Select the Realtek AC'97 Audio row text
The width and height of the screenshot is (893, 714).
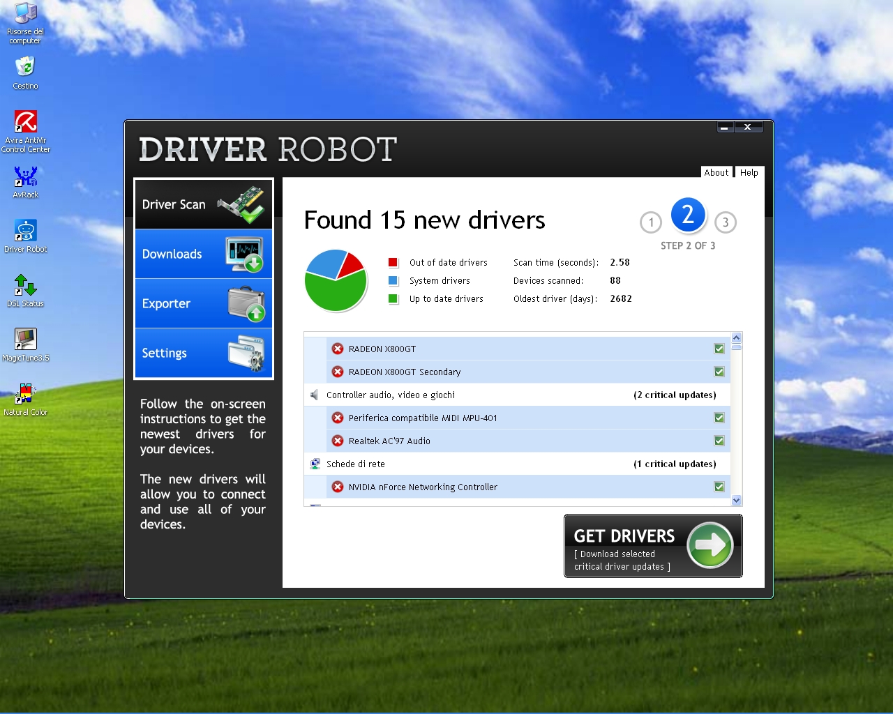[x=389, y=441]
